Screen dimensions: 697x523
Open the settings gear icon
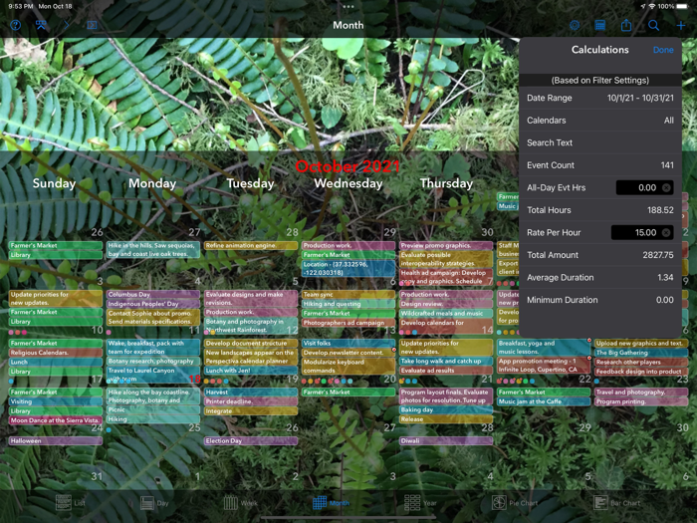[575, 25]
